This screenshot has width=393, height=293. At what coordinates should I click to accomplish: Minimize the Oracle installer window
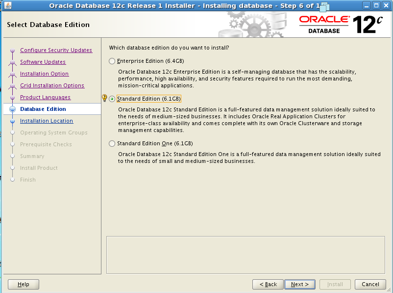coord(366,5)
